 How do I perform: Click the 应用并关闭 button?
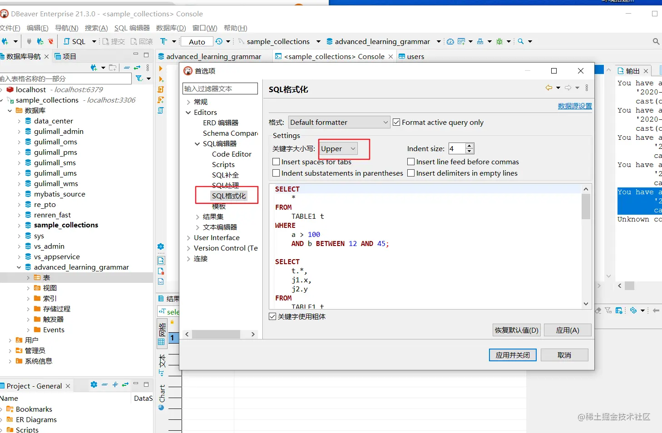pos(513,355)
